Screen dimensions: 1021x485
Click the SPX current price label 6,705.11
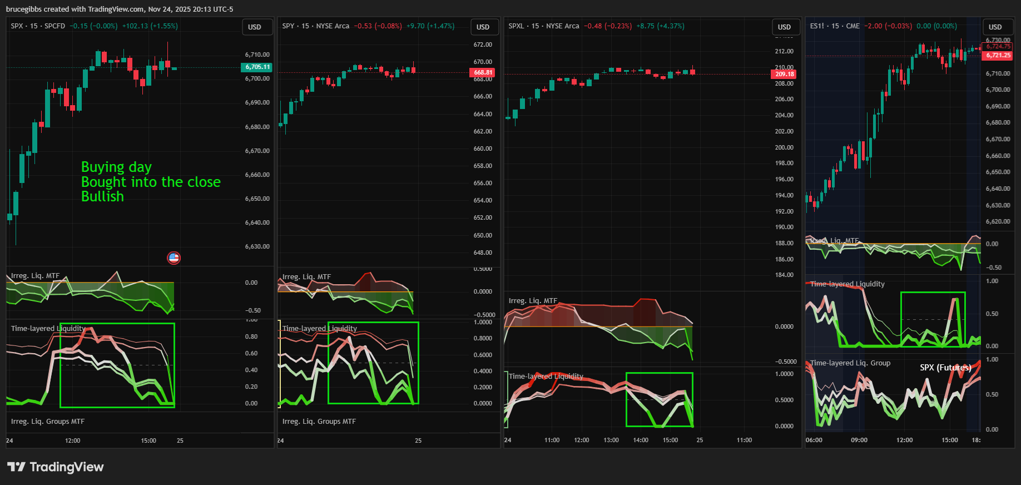pos(257,67)
